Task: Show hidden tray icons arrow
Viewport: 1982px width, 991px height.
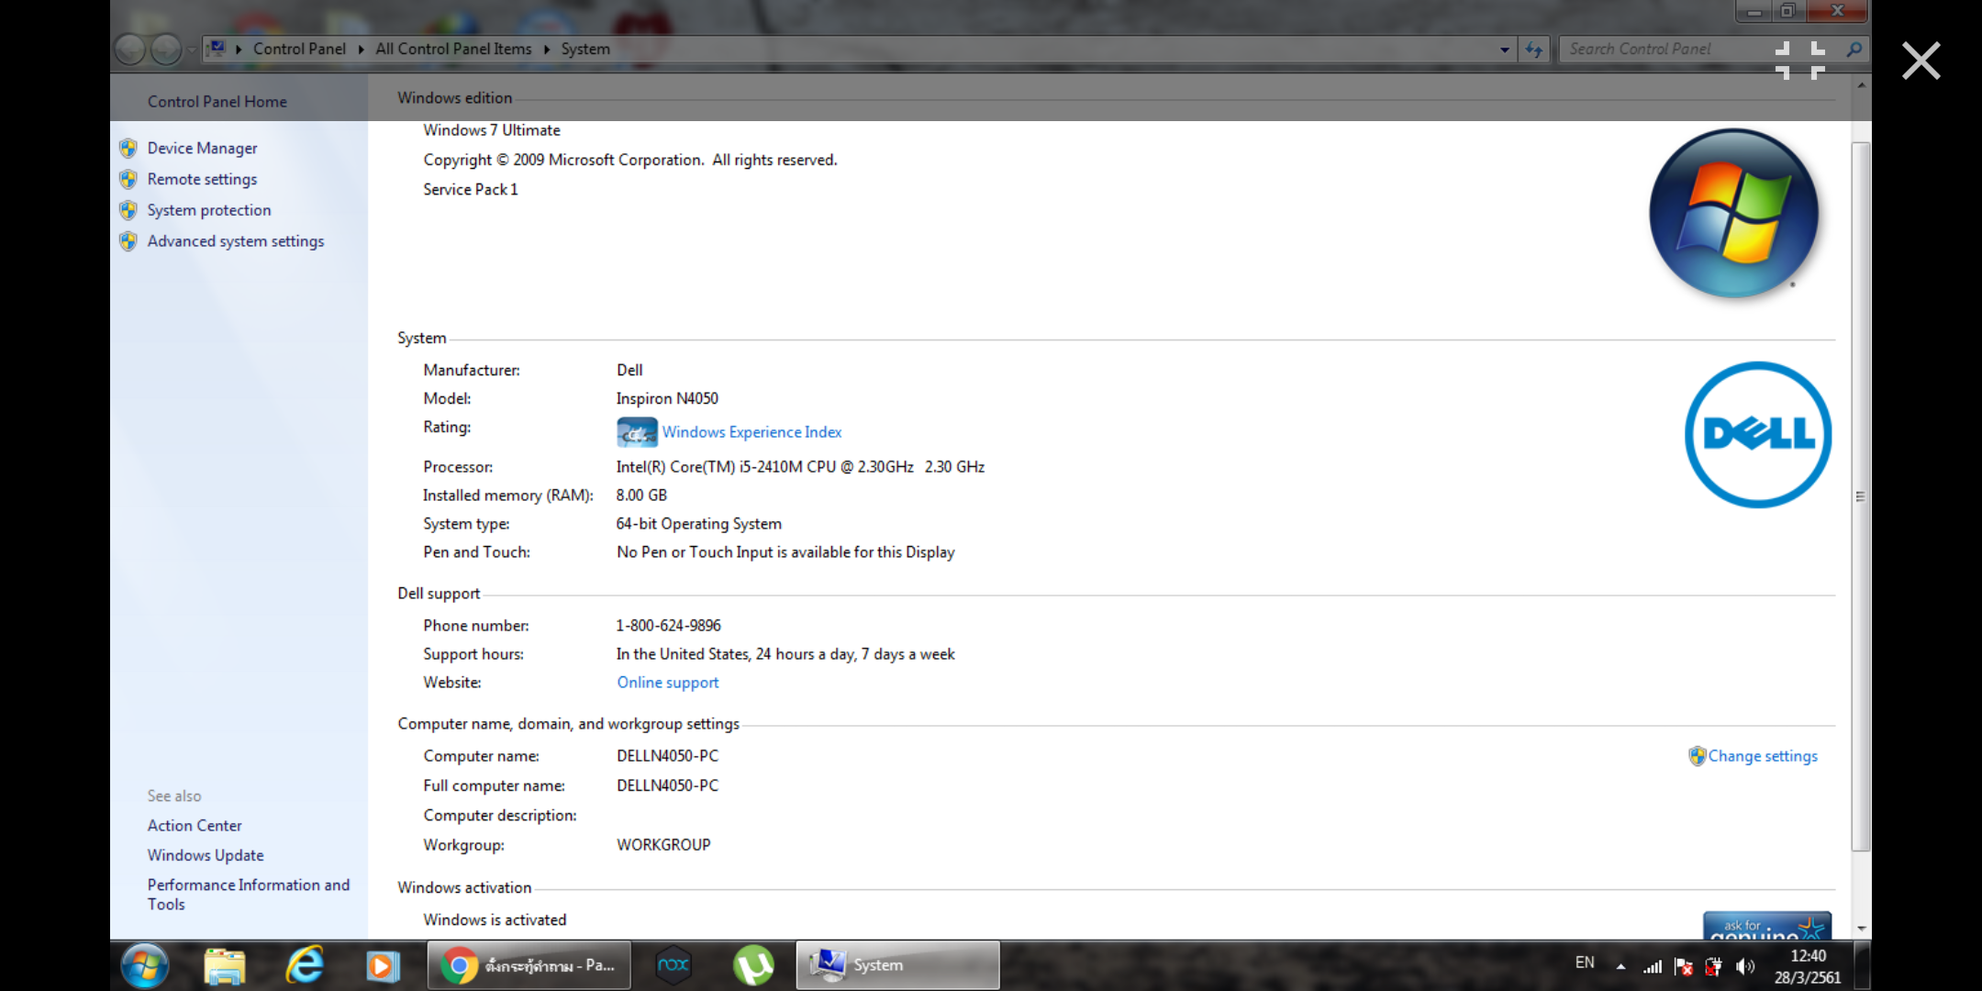Action: coord(1621,966)
